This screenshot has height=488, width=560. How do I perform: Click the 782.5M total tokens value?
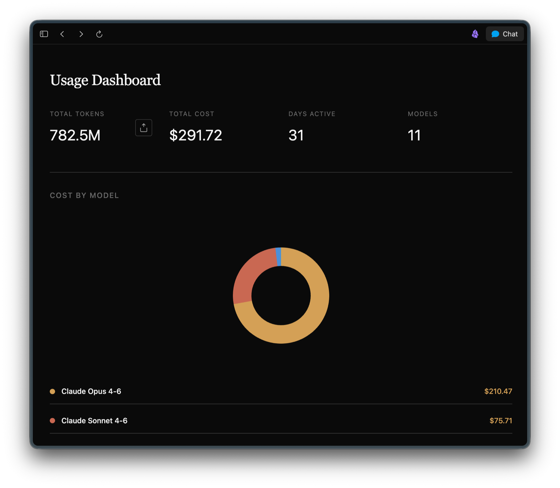click(x=75, y=135)
